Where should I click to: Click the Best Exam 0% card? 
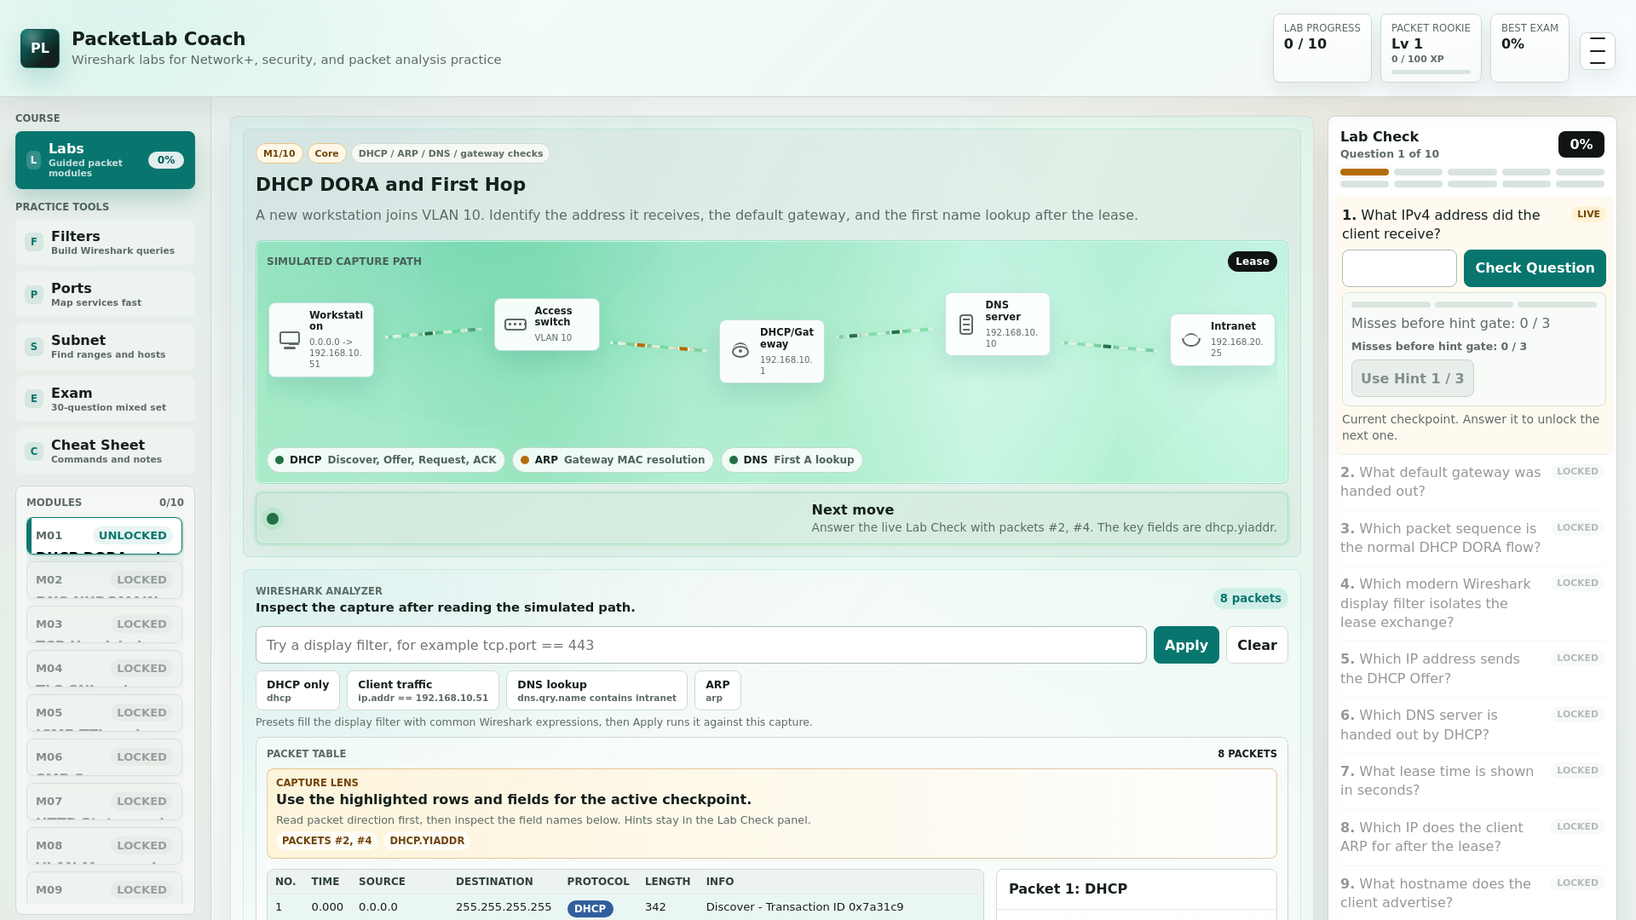coord(1529,49)
